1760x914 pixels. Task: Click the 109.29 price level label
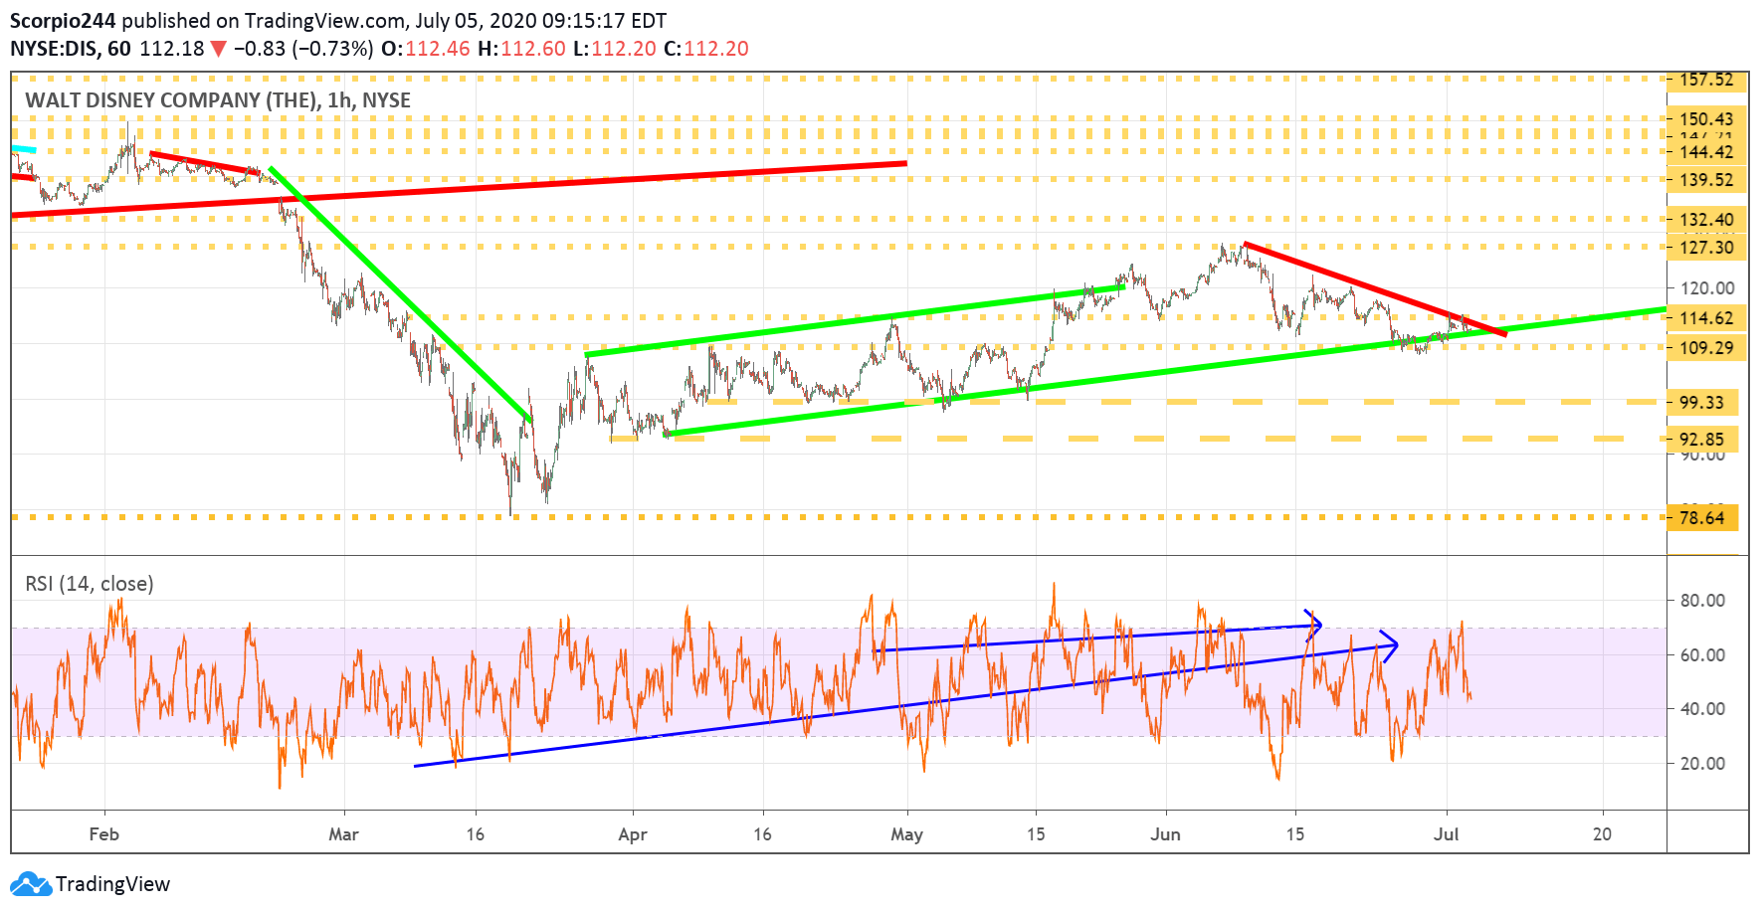[x=1706, y=348]
